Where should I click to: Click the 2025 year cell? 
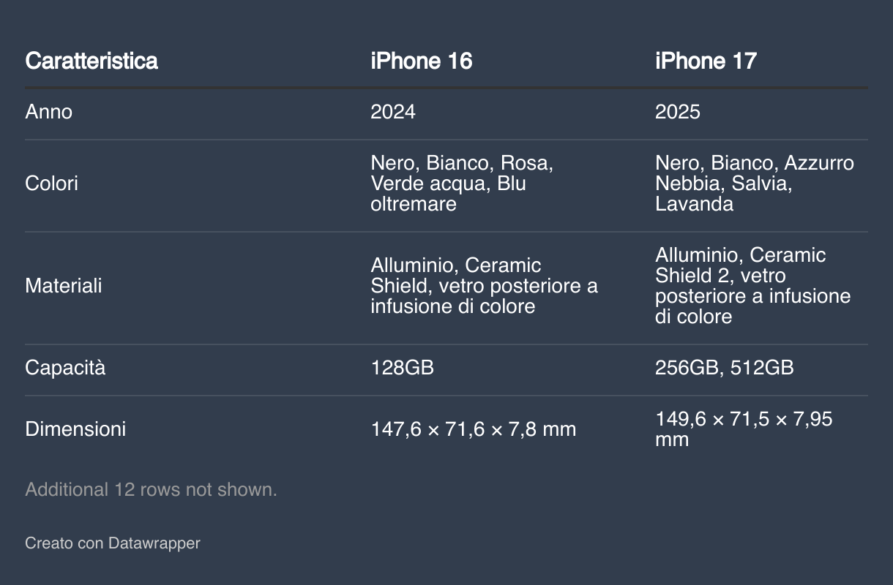(678, 112)
